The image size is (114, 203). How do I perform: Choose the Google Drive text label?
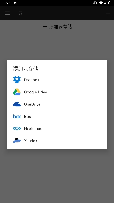point(36,92)
